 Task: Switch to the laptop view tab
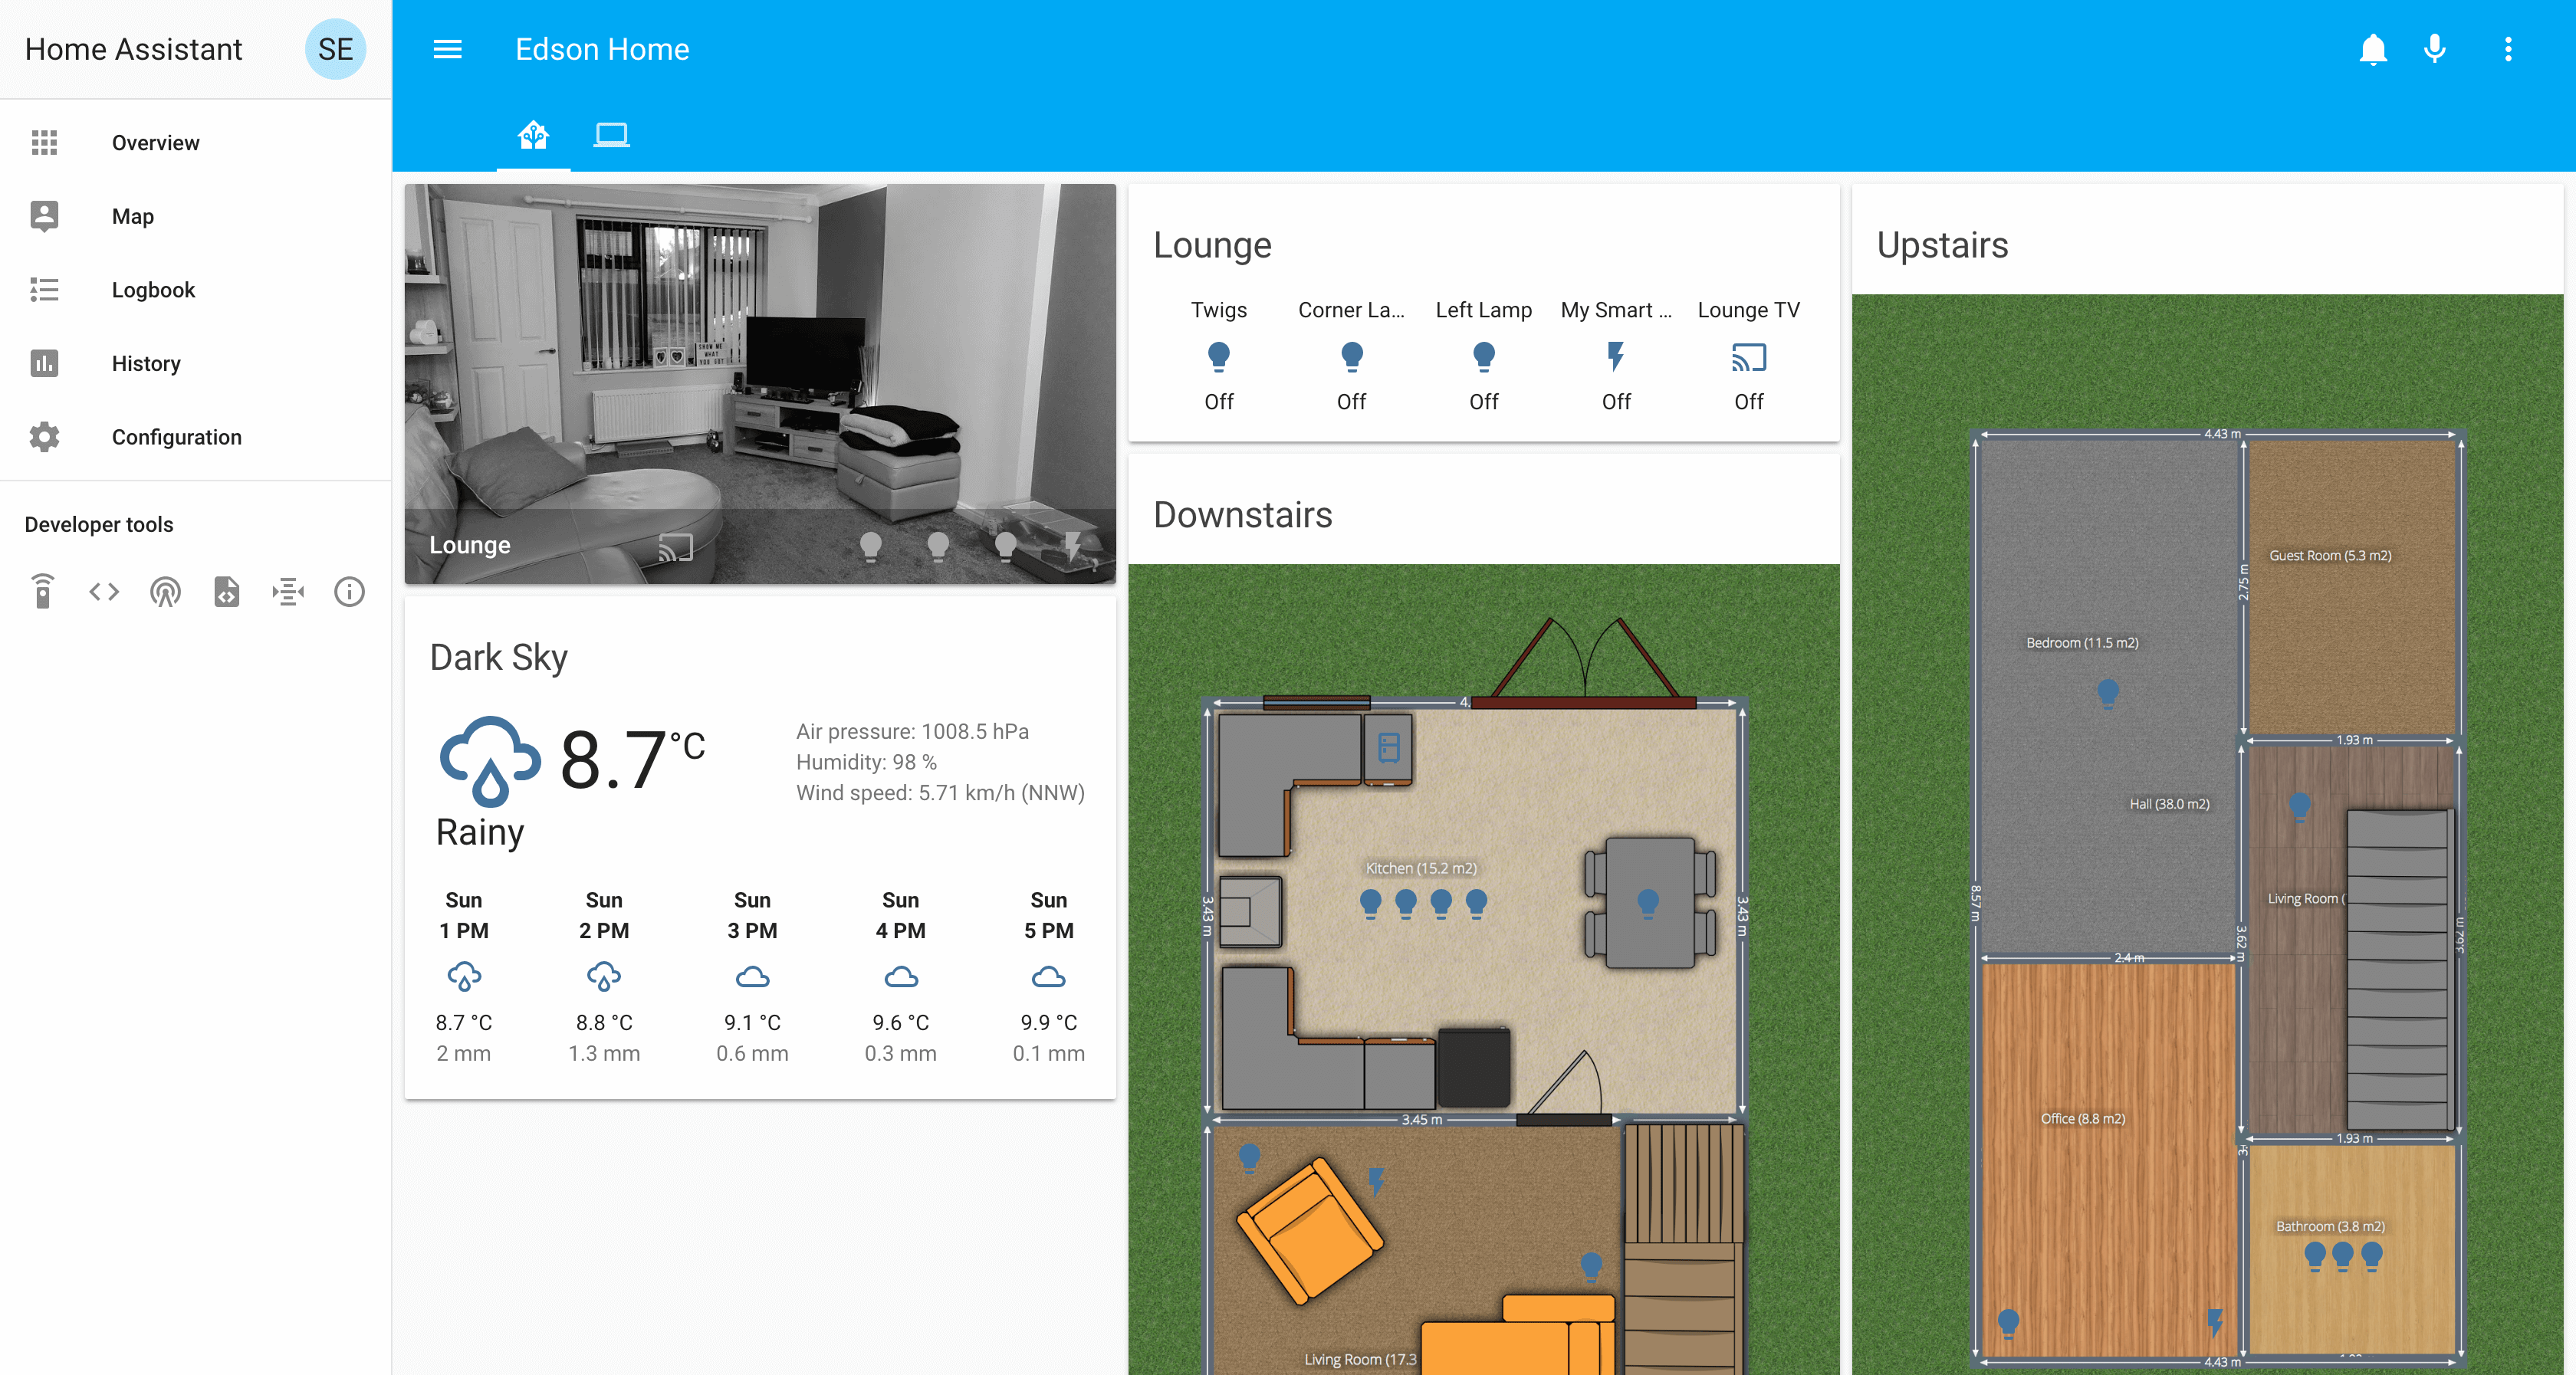click(611, 134)
